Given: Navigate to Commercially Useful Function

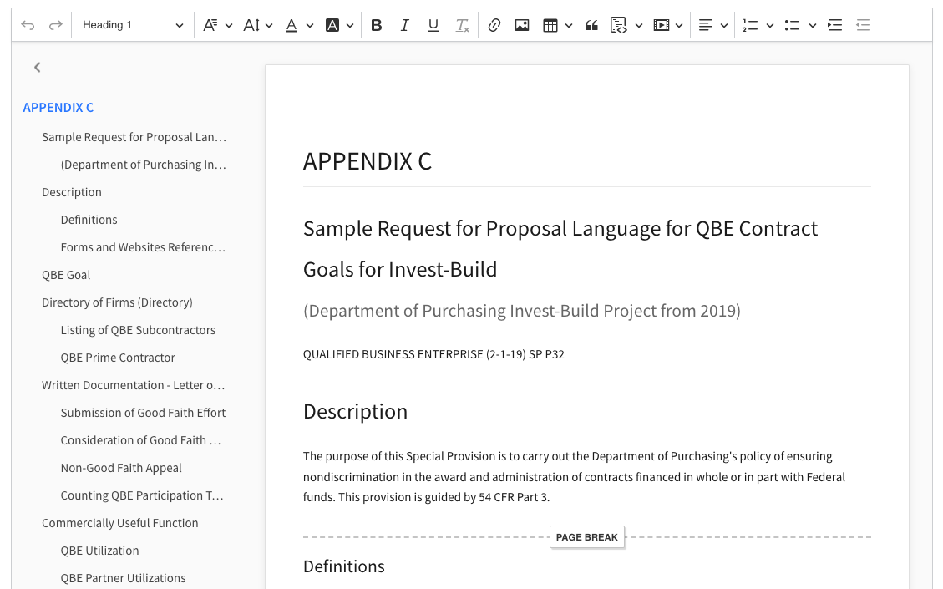Looking at the screenshot, I should point(119,524).
